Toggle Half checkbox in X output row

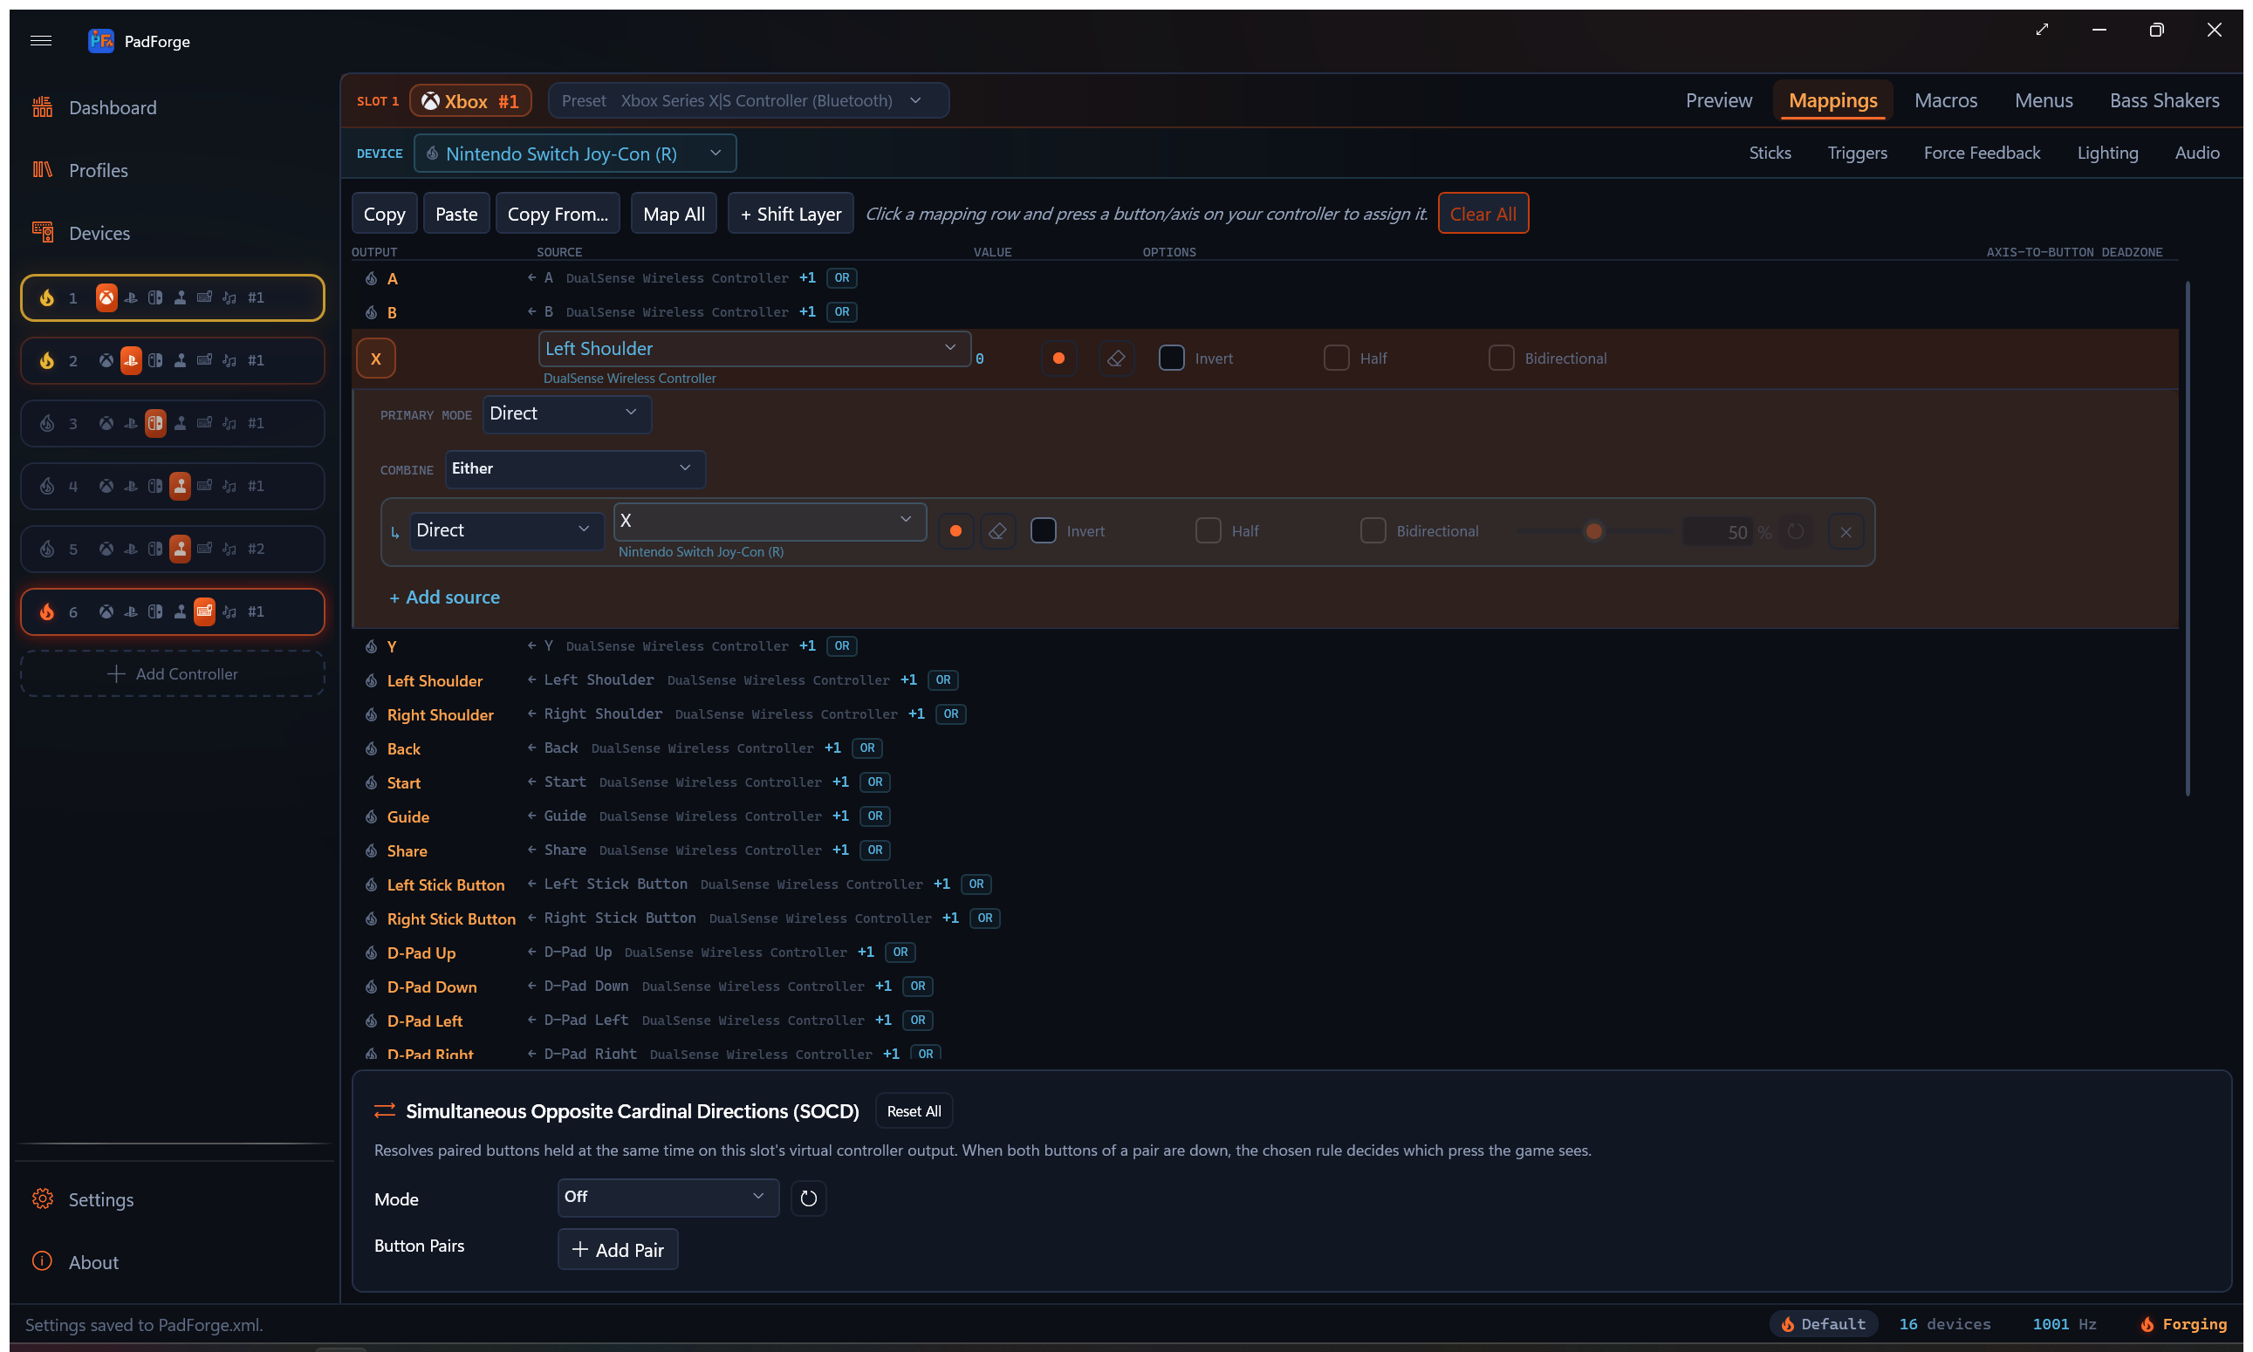1337,359
